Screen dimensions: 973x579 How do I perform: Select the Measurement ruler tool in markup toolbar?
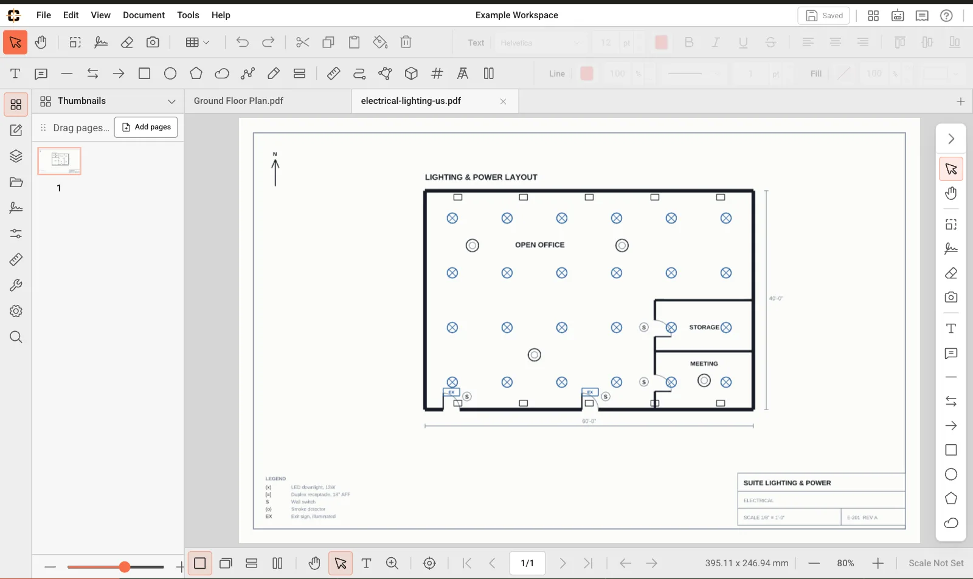pos(333,74)
